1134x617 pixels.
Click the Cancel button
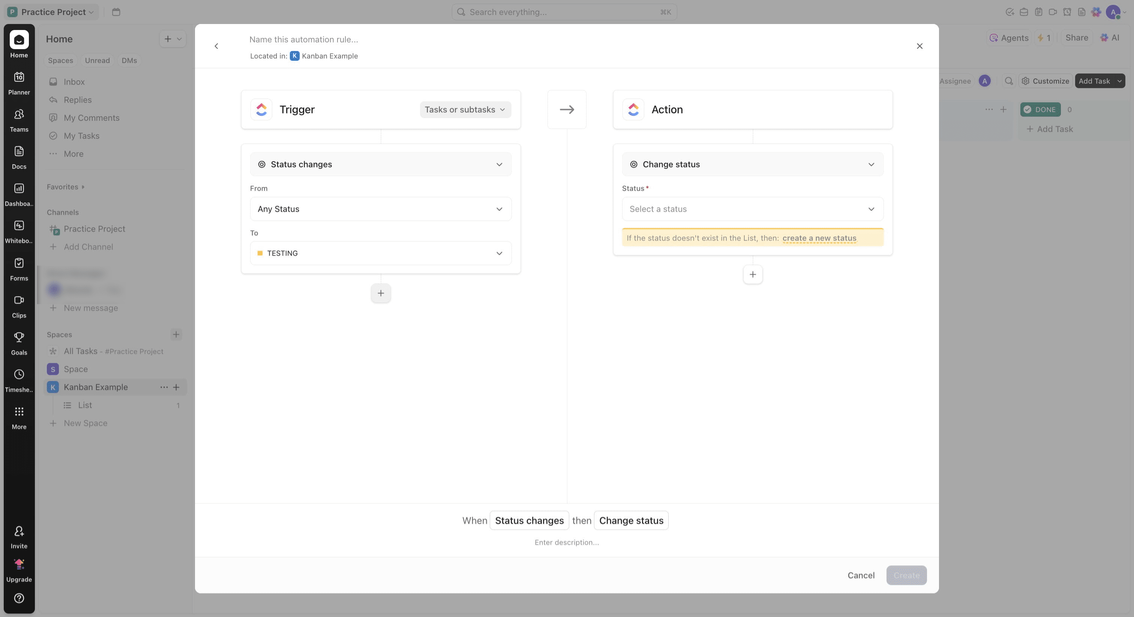point(861,575)
